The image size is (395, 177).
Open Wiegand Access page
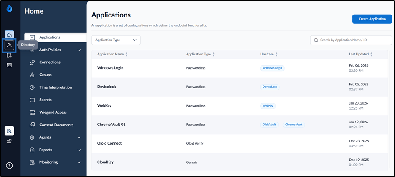click(x=53, y=112)
